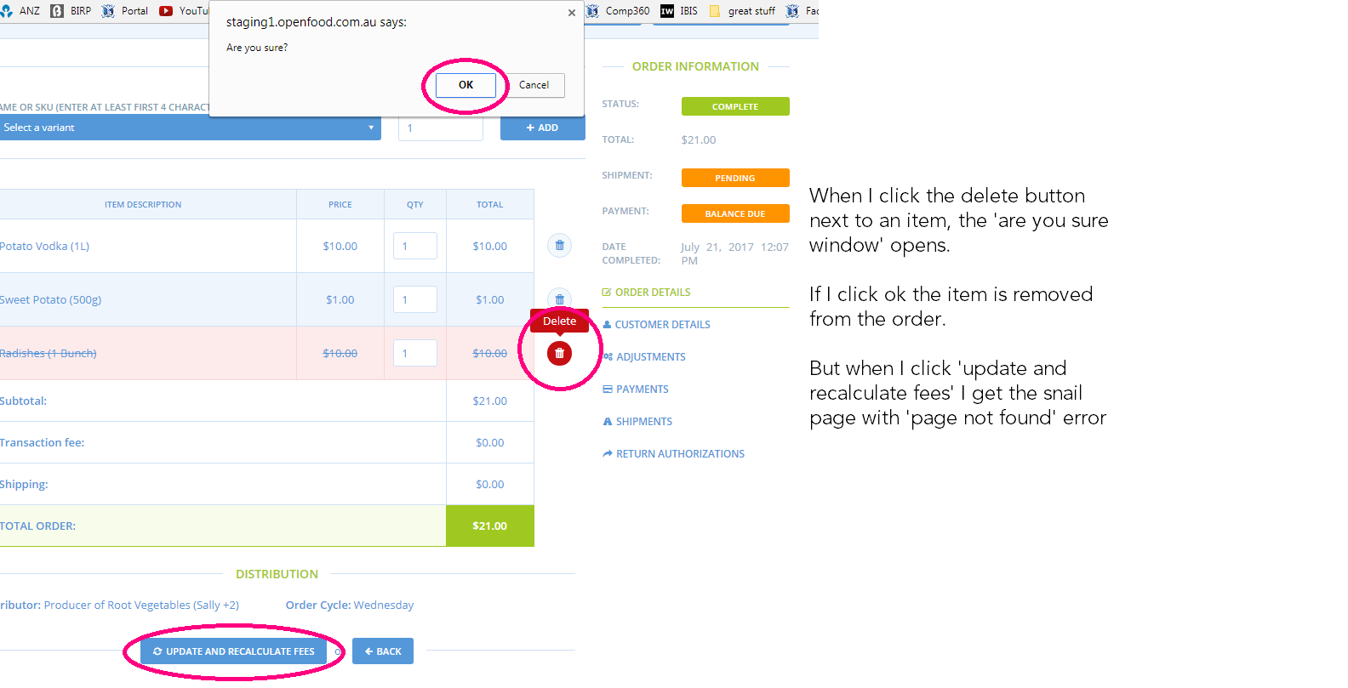Click the Shipping $0.00 value
Screen dimensions: 1348x688
click(x=490, y=484)
